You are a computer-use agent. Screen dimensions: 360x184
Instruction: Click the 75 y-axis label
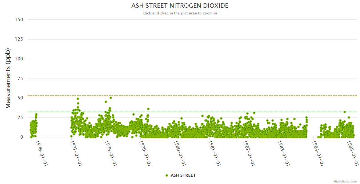coord(20,79)
